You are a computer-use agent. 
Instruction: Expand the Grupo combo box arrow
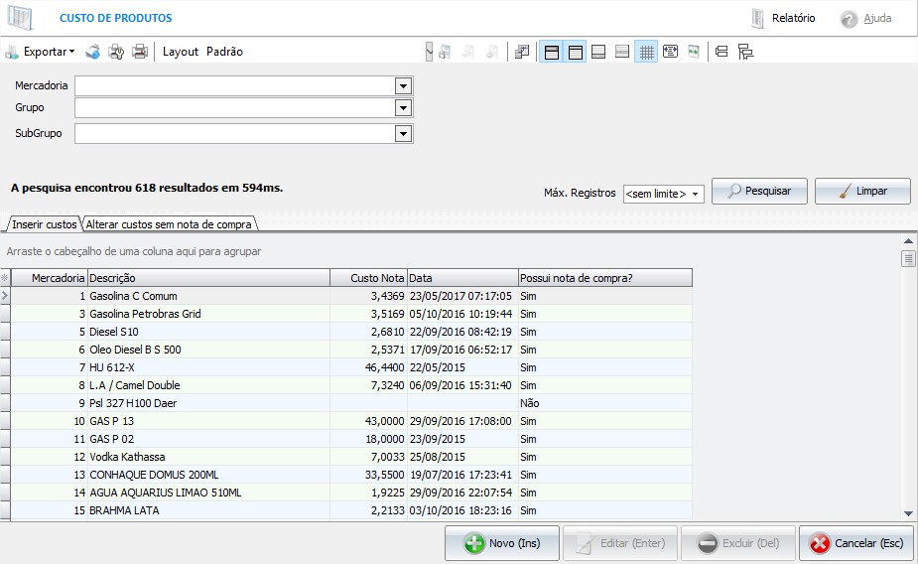coord(403,108)
